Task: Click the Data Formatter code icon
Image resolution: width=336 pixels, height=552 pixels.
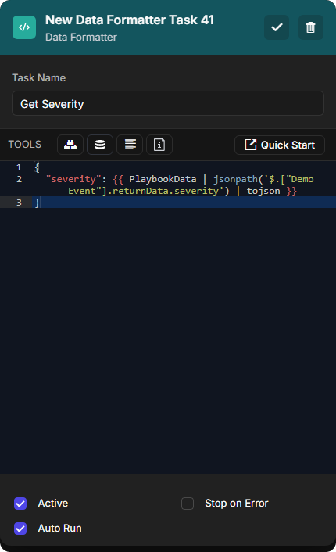Action: (x=24, y=27)
